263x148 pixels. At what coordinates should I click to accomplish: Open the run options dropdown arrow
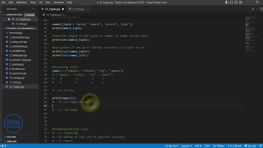256,9
